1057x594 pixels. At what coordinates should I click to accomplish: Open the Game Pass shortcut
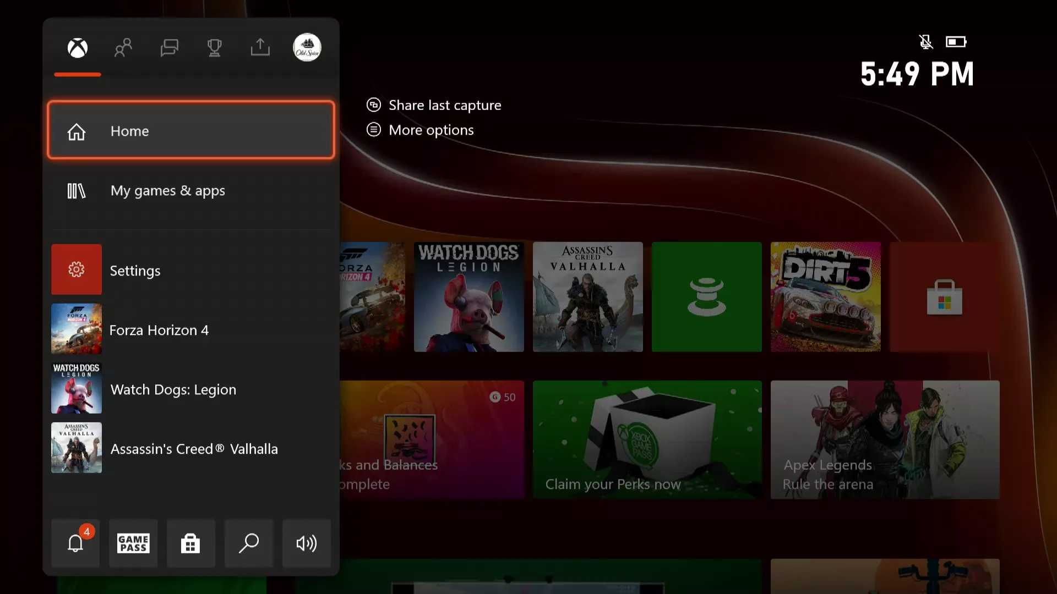[x=133, y=543]
